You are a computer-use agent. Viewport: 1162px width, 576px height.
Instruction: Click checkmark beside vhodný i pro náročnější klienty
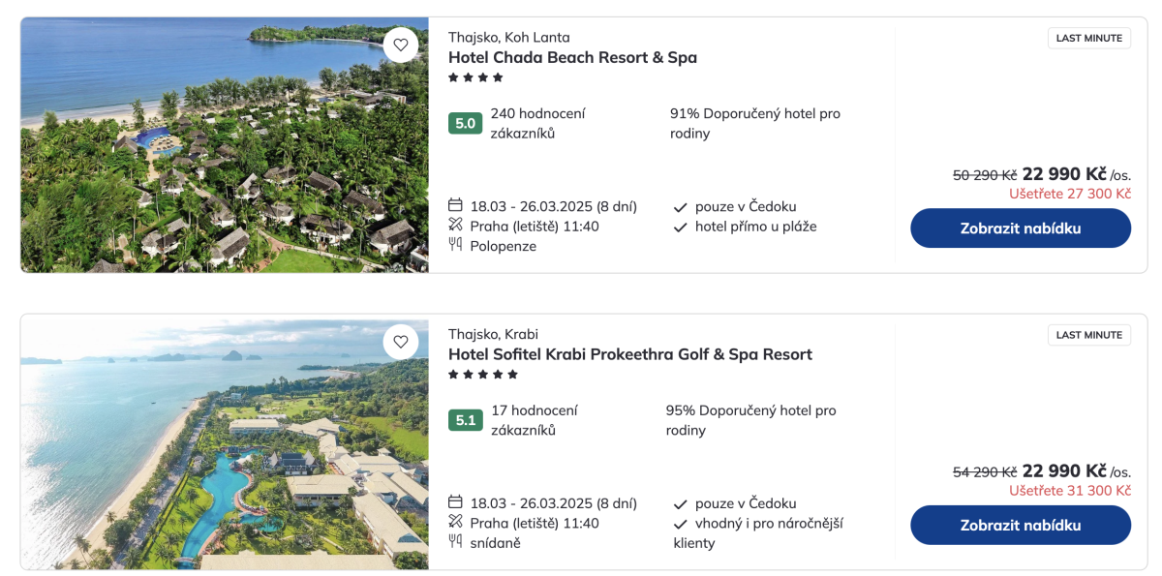(x=681, y=525)
